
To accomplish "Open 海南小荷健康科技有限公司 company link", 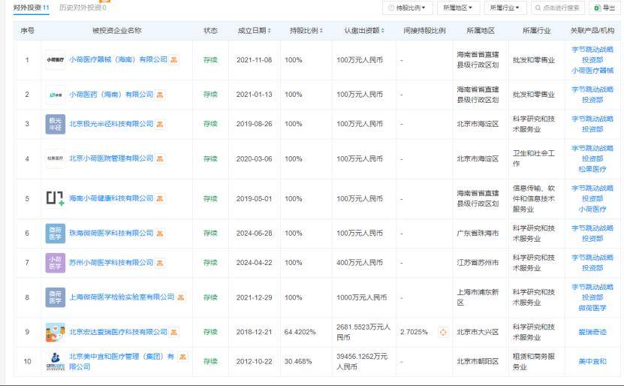I will click(111, 198).
